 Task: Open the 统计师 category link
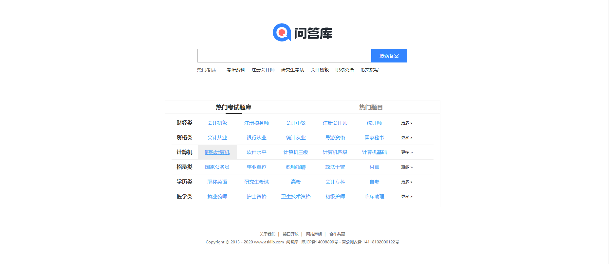tap(374, 123)
